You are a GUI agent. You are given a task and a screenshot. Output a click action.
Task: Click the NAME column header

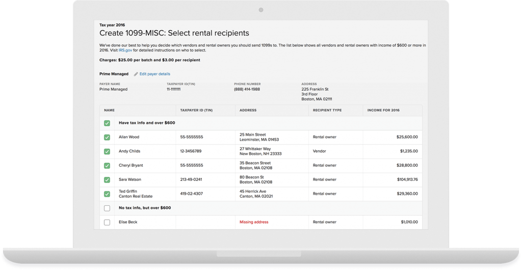(109, 110)
